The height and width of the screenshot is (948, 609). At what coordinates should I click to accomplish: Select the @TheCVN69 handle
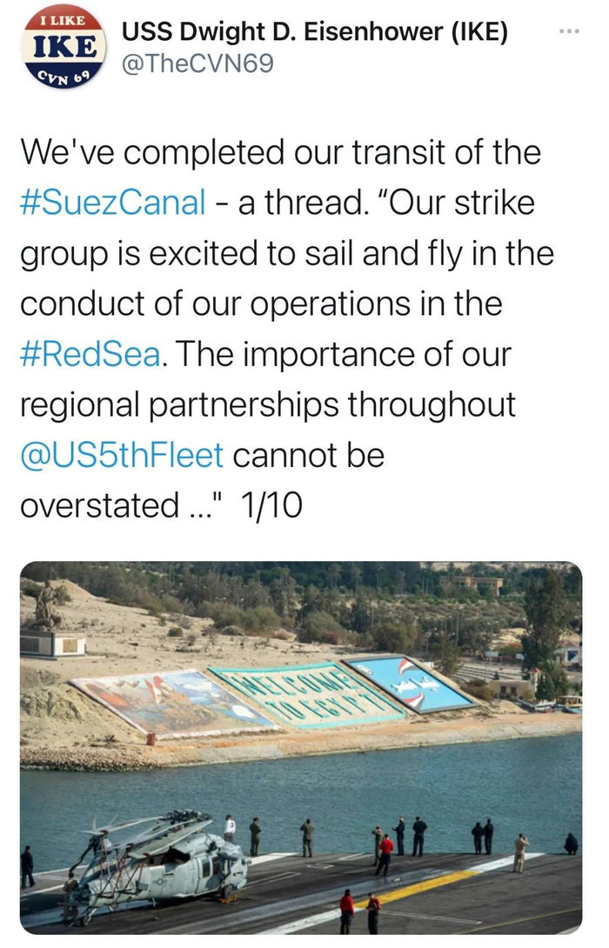pyautogui.click(x=197, y=63)
